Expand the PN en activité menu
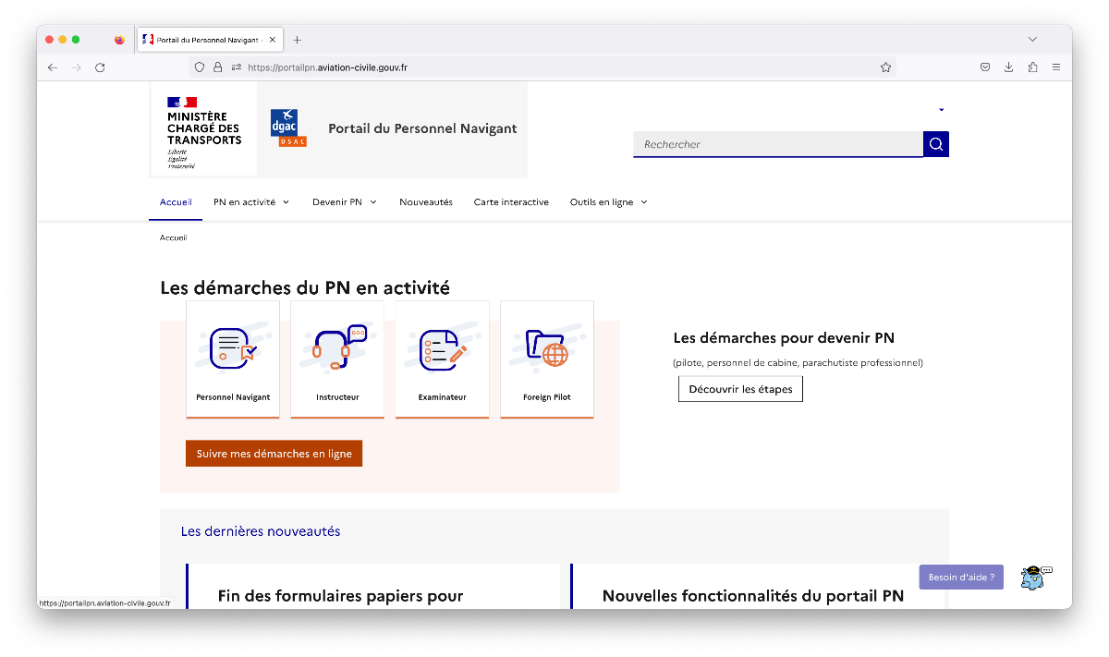The width and height of the screenshot is (1109, 657). (x=251, y=202)
